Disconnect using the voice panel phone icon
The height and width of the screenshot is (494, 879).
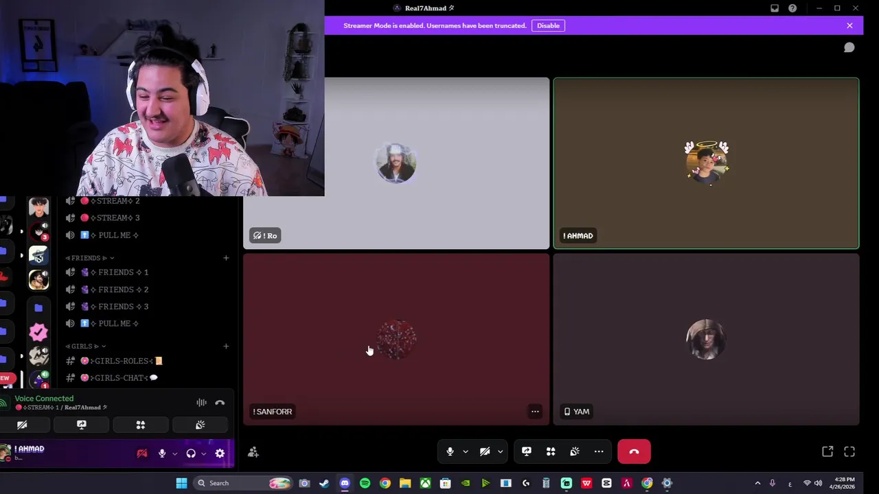coord(220,403)
